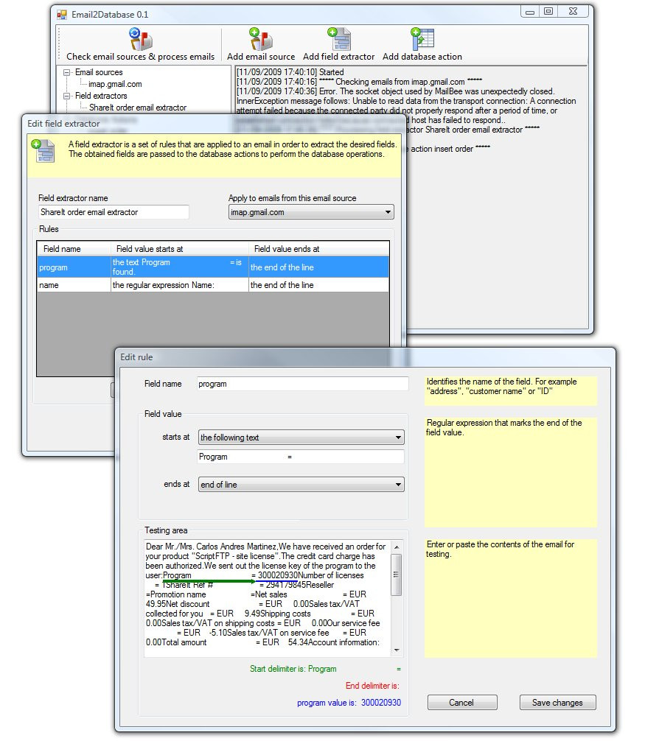Click the red 'End delimiter is:' text
This screenshot has width=659, height=741.
(x=372, y=686)
